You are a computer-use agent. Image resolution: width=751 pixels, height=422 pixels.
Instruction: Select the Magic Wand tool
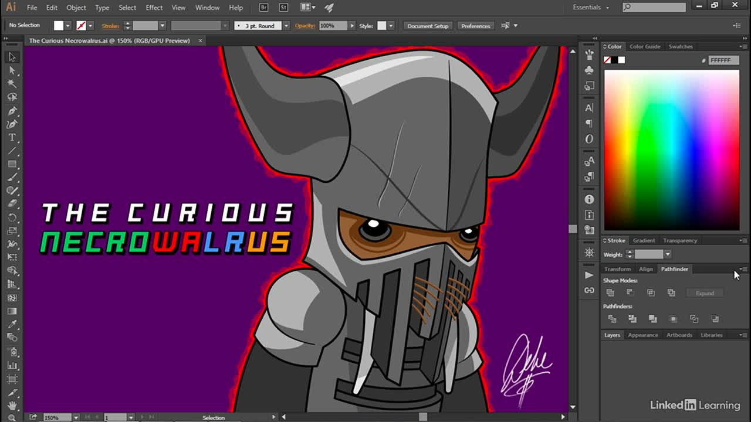click(12, 84)
